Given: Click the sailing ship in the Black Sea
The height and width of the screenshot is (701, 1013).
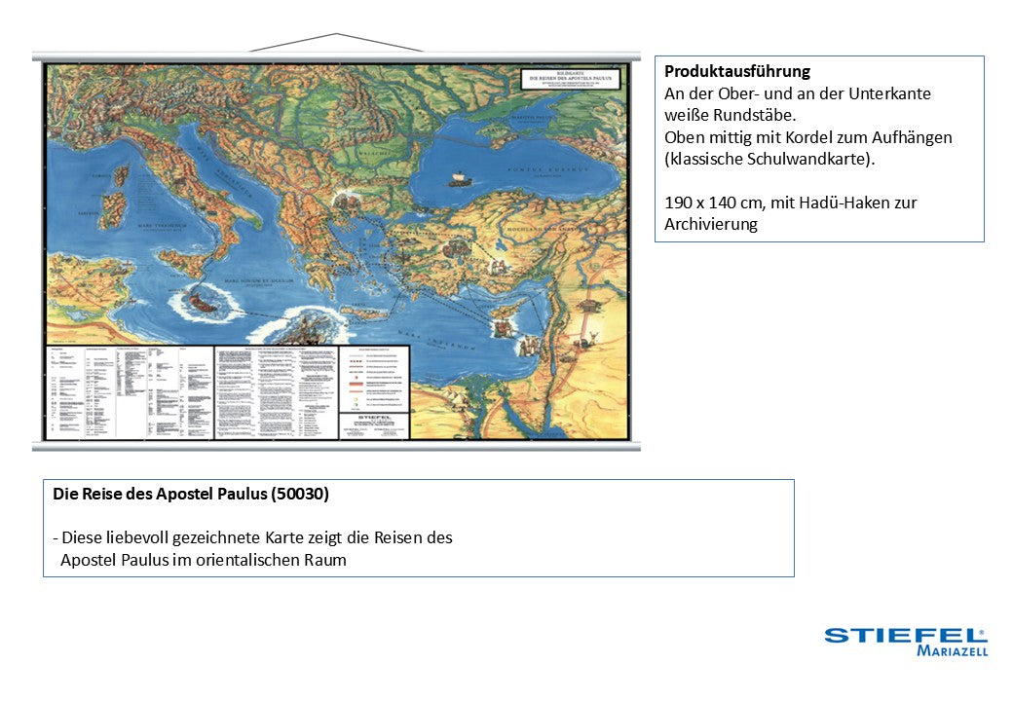Looking at the screenshot, I should (x=459, y=179).
